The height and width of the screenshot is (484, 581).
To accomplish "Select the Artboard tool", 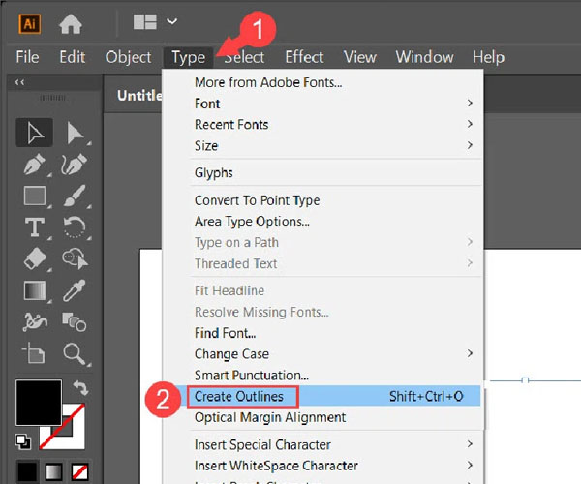I will 33,352.
